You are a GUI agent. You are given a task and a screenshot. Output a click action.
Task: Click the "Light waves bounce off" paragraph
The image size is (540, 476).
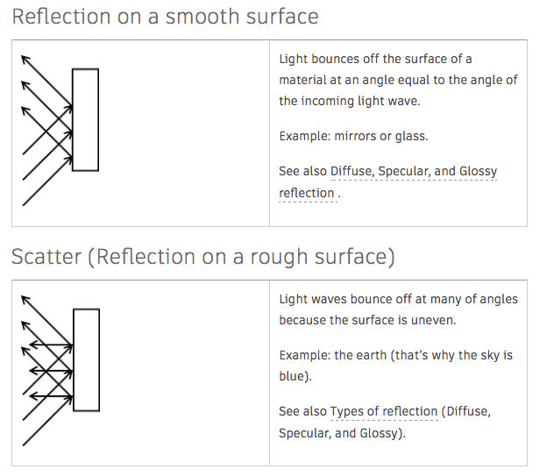pos(398,309)
